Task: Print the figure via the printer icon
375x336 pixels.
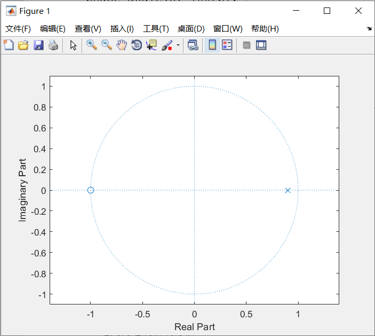Action: coord(53,45)
